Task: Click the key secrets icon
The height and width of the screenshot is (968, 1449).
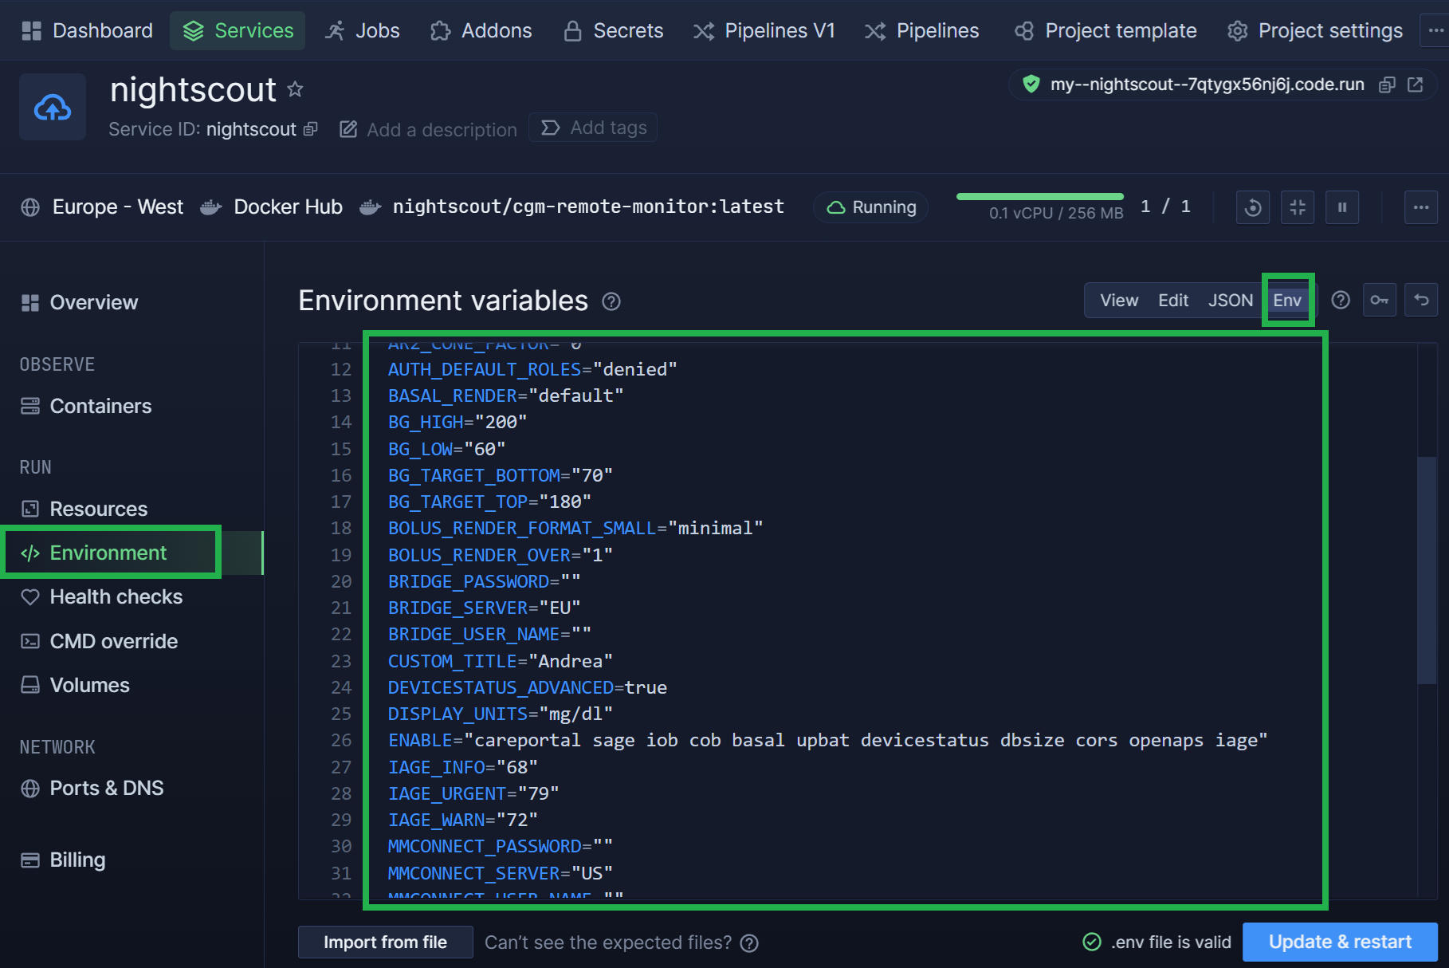Action: 1380,301
